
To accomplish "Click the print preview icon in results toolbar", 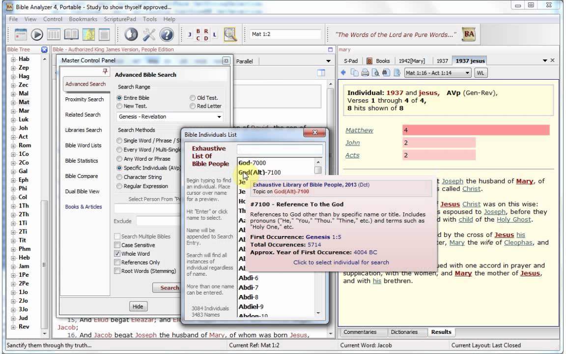I will (x=376, y=73).
